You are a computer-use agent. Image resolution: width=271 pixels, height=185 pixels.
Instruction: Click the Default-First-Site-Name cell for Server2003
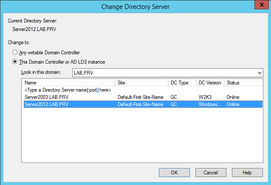pyautogui.click(x=140, y=97)
